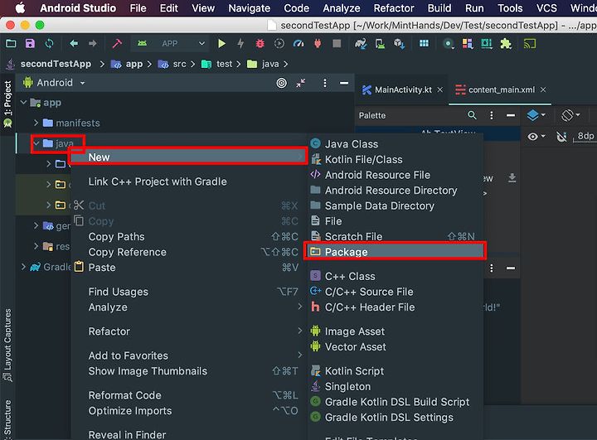Expand the manifests folder

(36, 123)
